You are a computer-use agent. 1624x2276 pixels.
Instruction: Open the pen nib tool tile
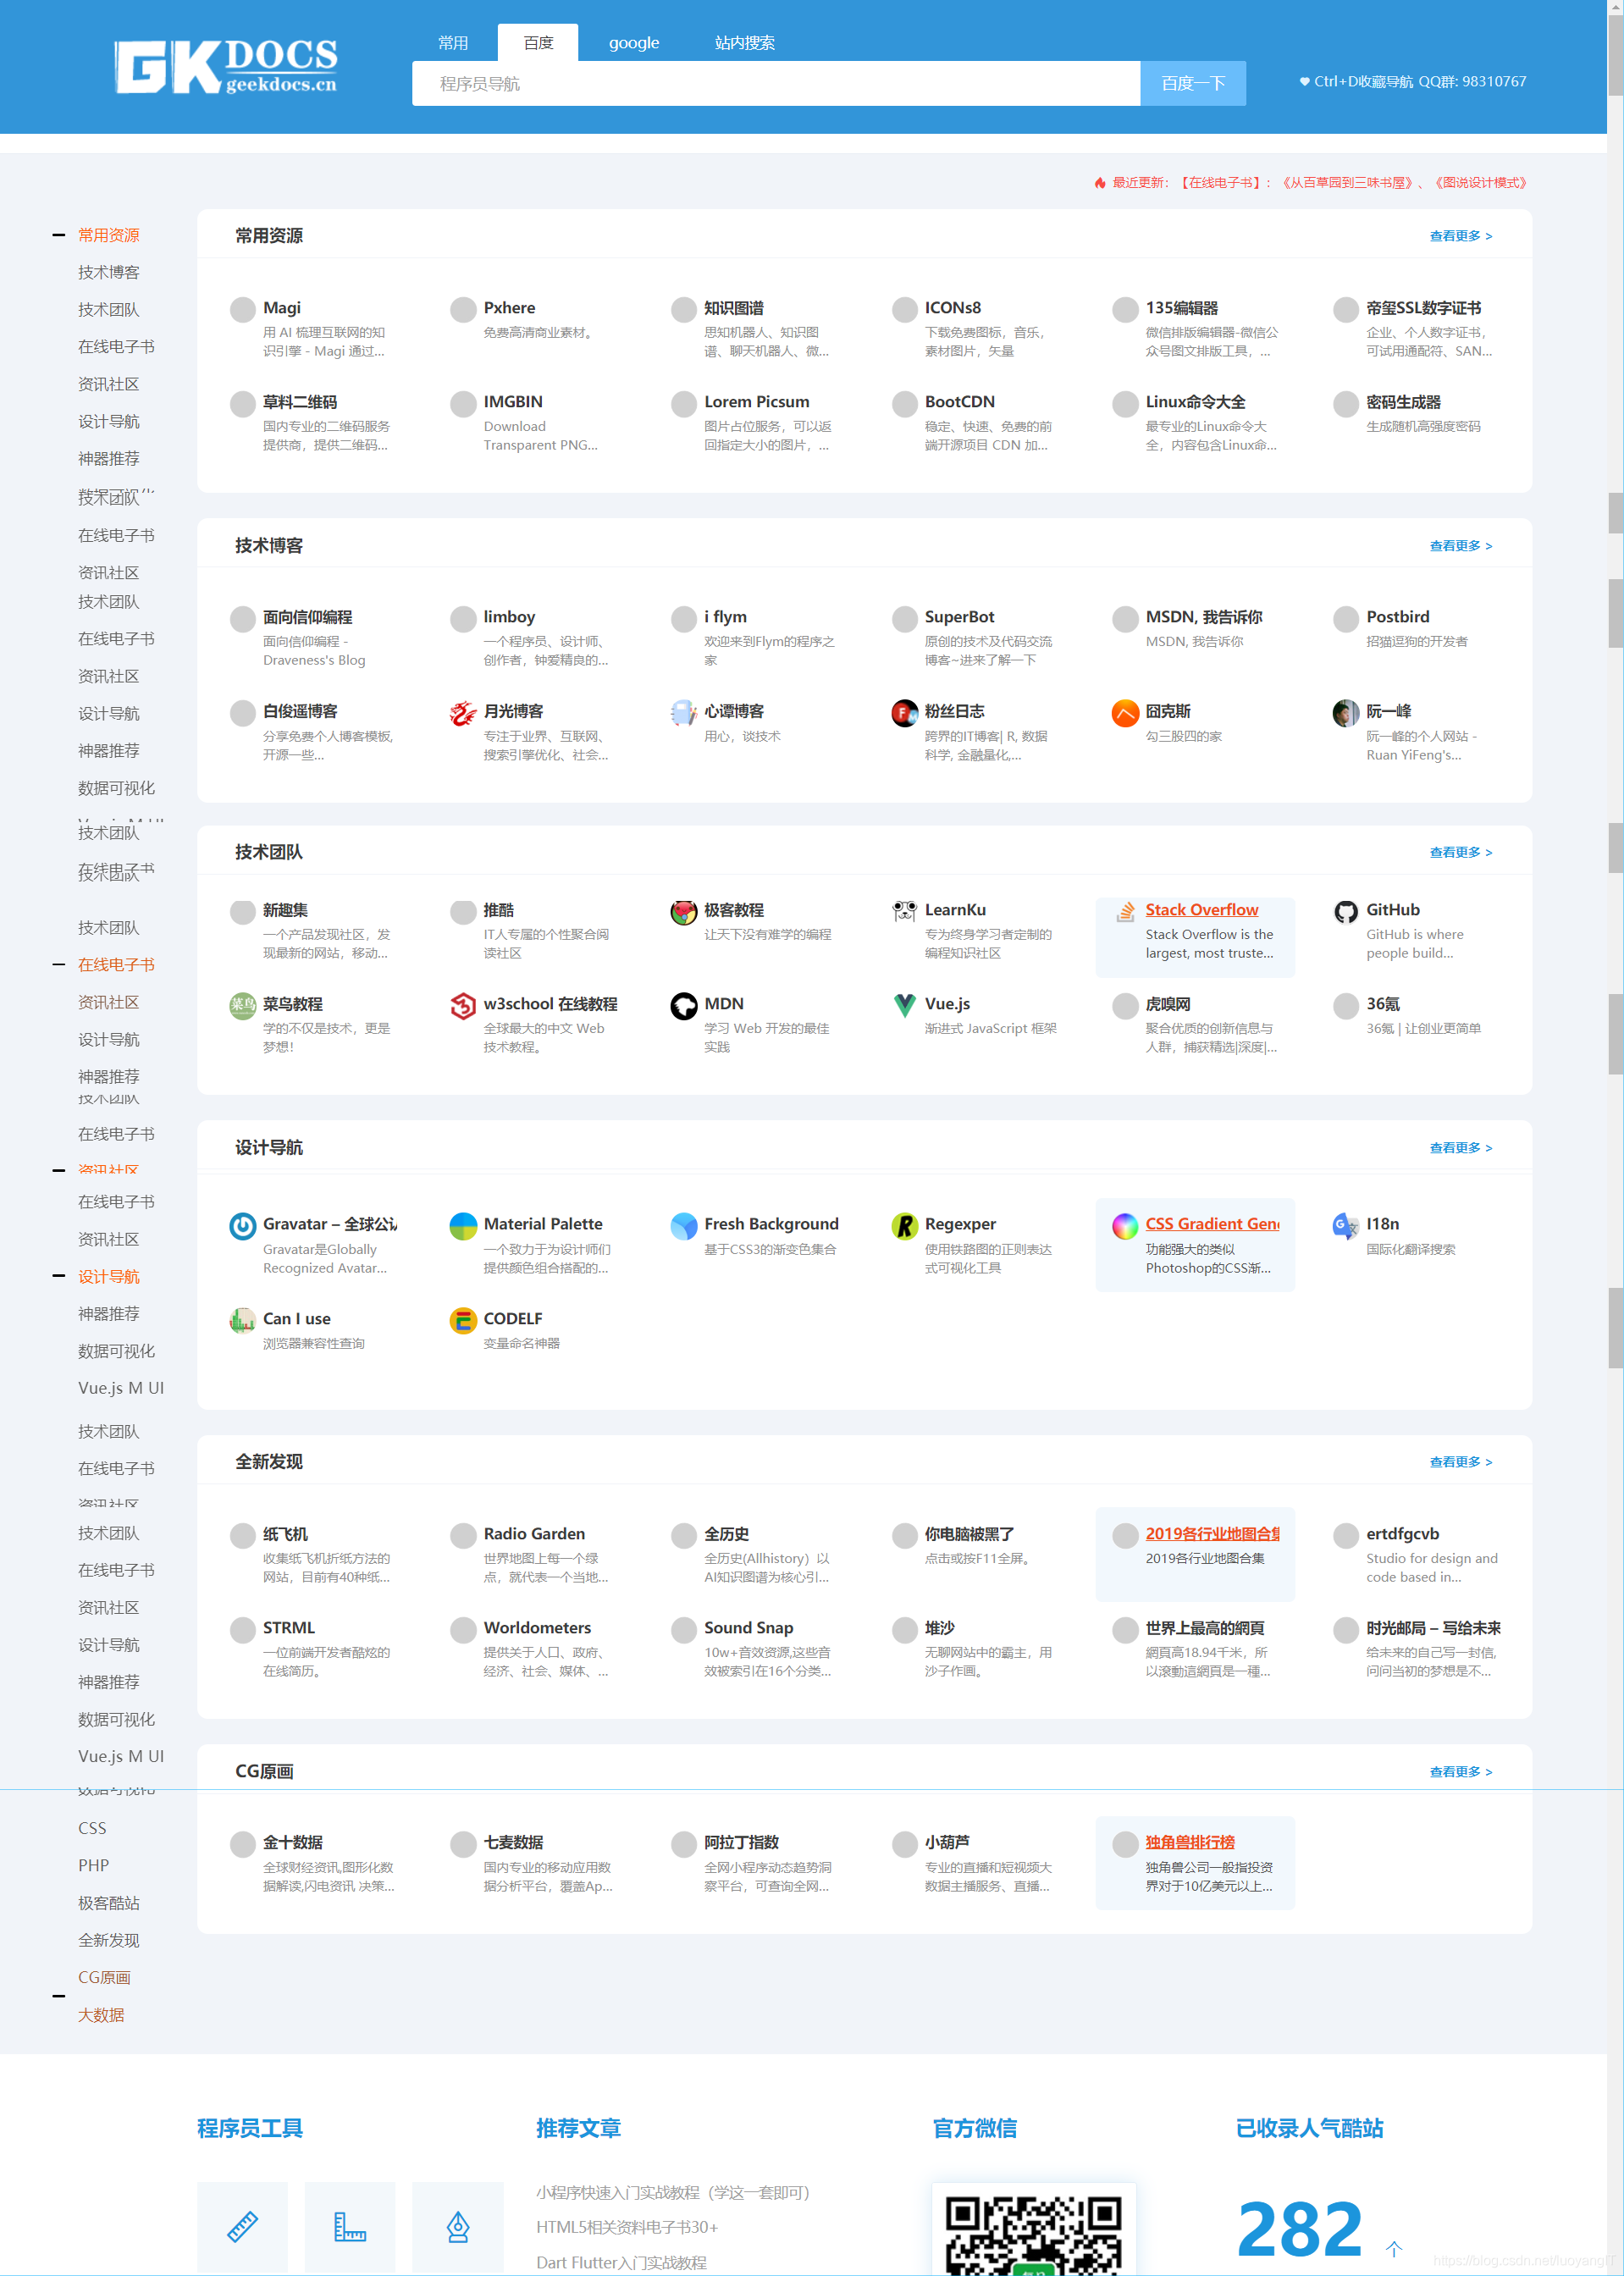pos(458,2226)
